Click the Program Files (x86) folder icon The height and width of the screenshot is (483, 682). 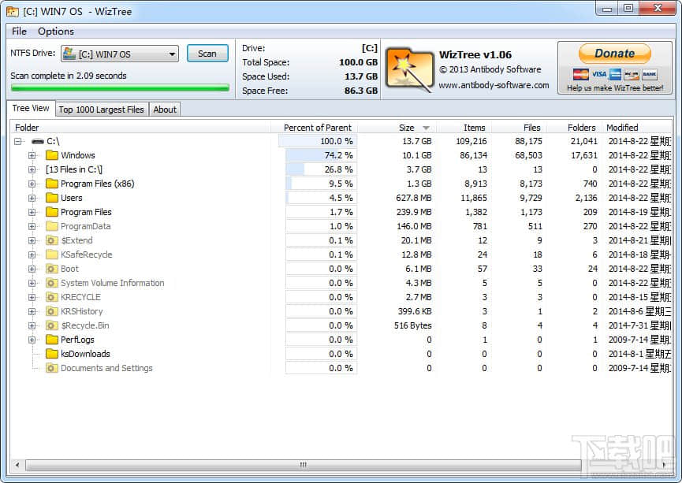click(52, 184)
